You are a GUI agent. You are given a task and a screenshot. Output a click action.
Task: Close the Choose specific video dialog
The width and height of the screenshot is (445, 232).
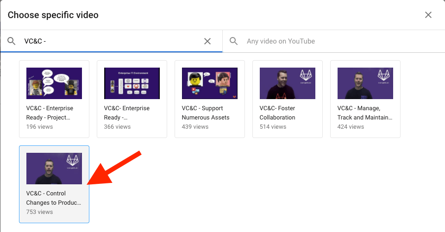coord(428,15)
